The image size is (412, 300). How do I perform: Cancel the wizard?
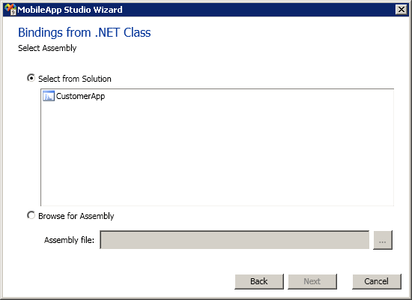click(x=377, y=281)
